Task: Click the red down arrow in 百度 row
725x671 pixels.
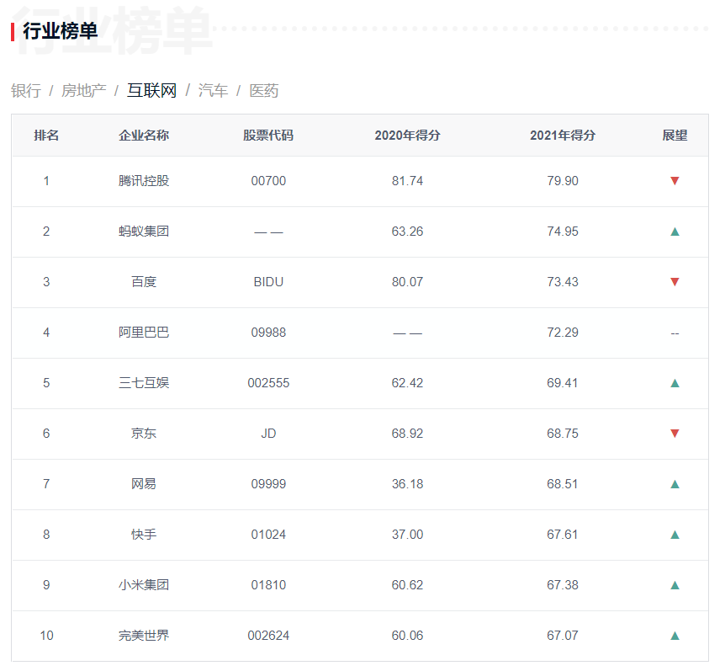Action: (x=675, y=282)
